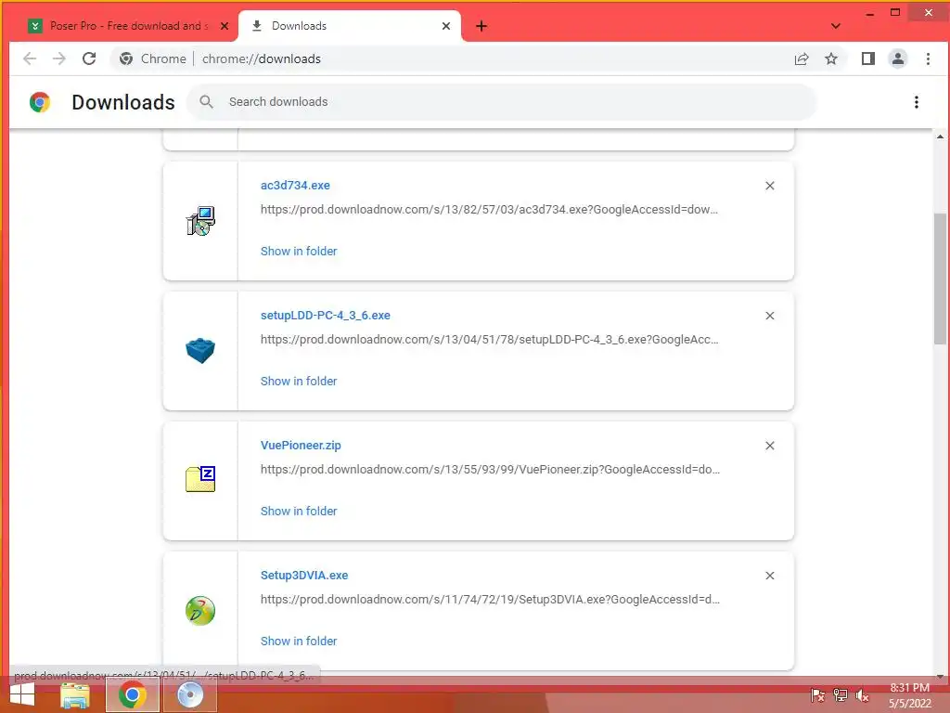Close the Poser Pro tab
950x713 pixels.
tap(225, 26)
